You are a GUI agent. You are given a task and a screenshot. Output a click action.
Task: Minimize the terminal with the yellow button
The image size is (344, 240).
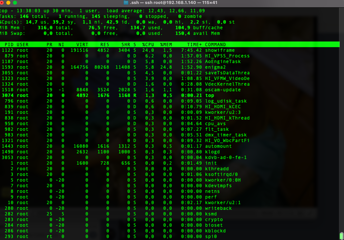coord(8,3)
